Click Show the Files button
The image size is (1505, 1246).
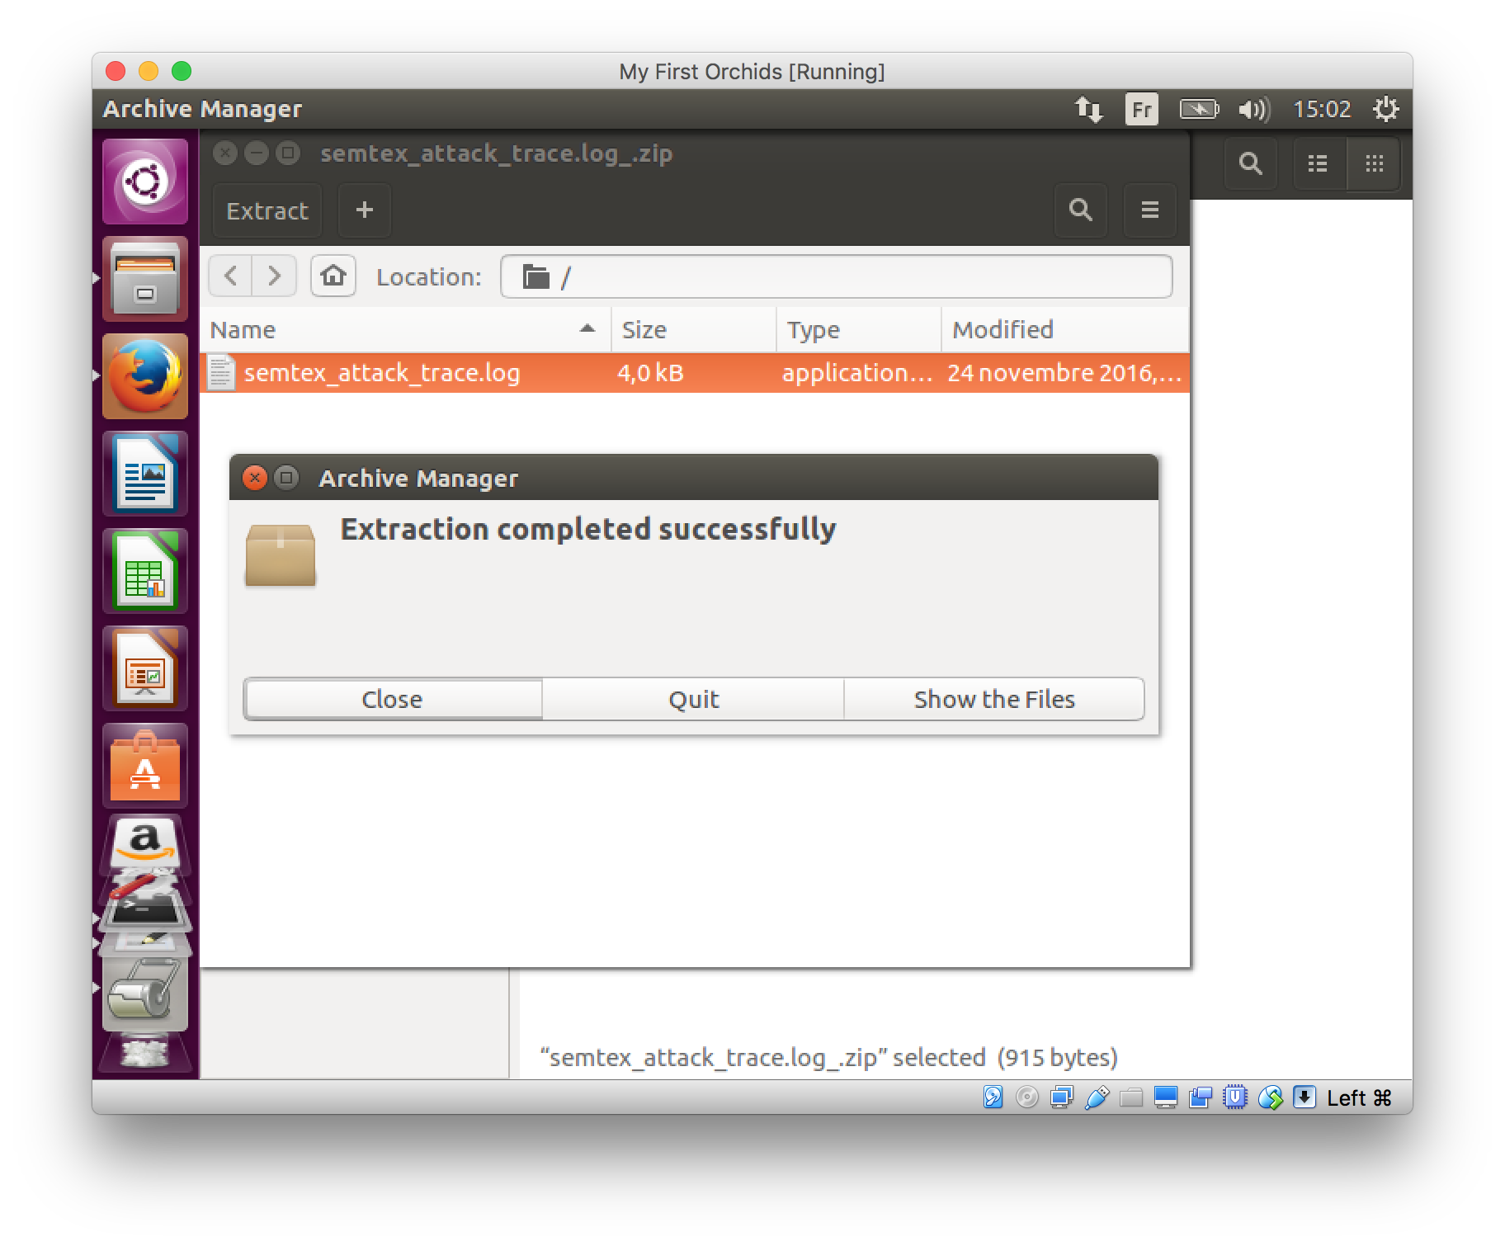click(x=993, y=699)
